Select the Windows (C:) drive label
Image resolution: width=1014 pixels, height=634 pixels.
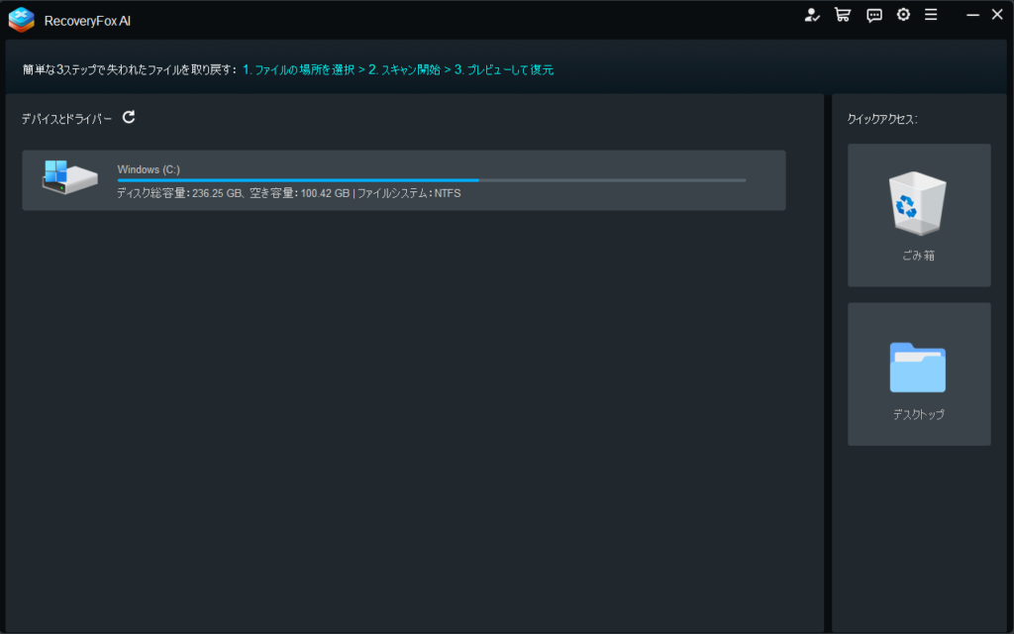point(149,169)
